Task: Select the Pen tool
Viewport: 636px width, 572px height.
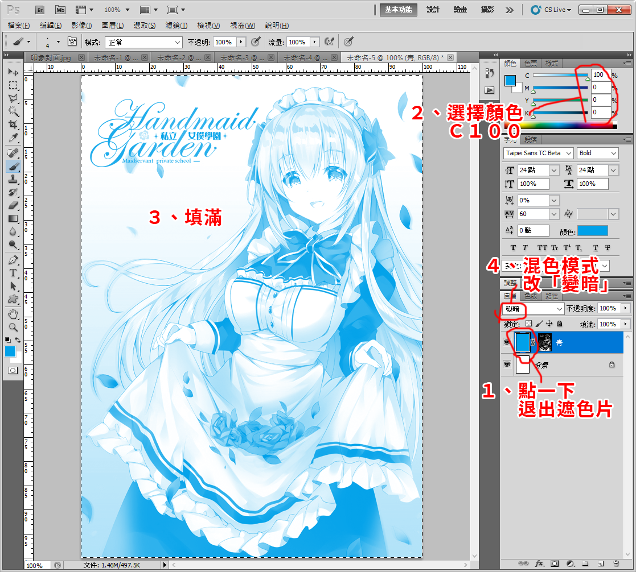Action: tap(13, 260)
